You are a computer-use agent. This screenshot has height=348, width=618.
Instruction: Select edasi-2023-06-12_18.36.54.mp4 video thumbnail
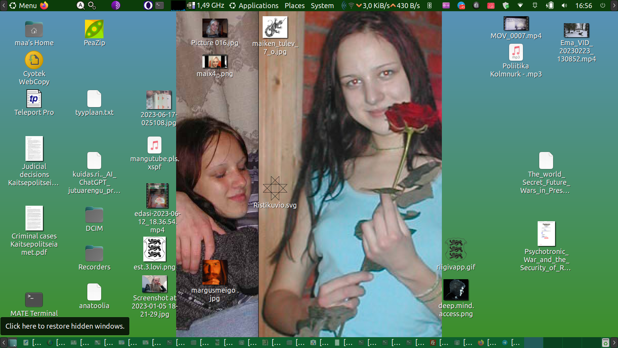(x=157, y=196)
